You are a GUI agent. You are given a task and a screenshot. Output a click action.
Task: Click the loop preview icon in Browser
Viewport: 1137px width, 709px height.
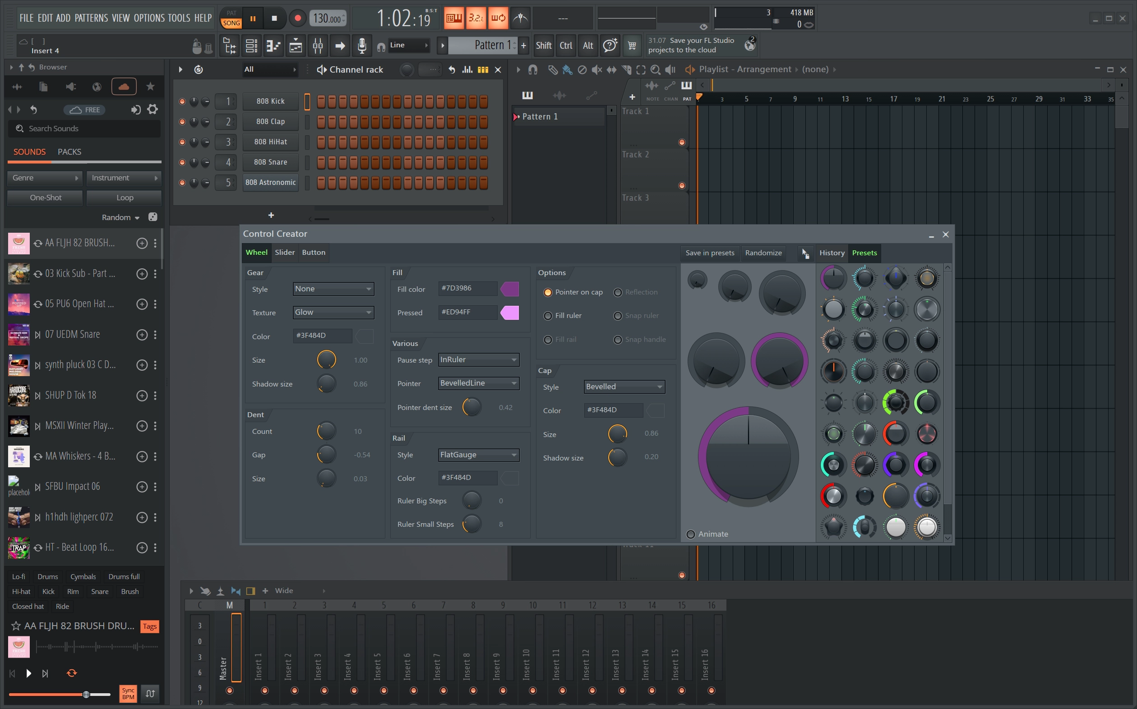pyautogui.click(x=72, y=673)
